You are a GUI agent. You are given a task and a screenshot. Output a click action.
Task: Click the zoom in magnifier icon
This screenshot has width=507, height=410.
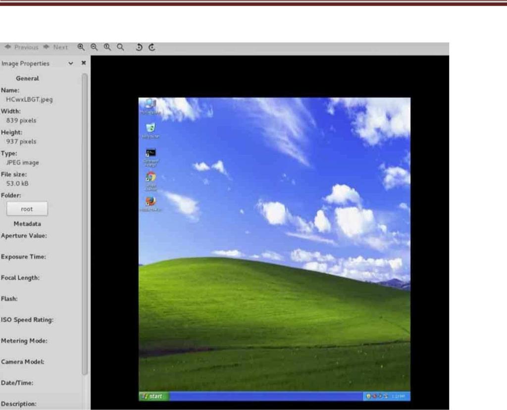pyautogui.click(x=81, y=47)
